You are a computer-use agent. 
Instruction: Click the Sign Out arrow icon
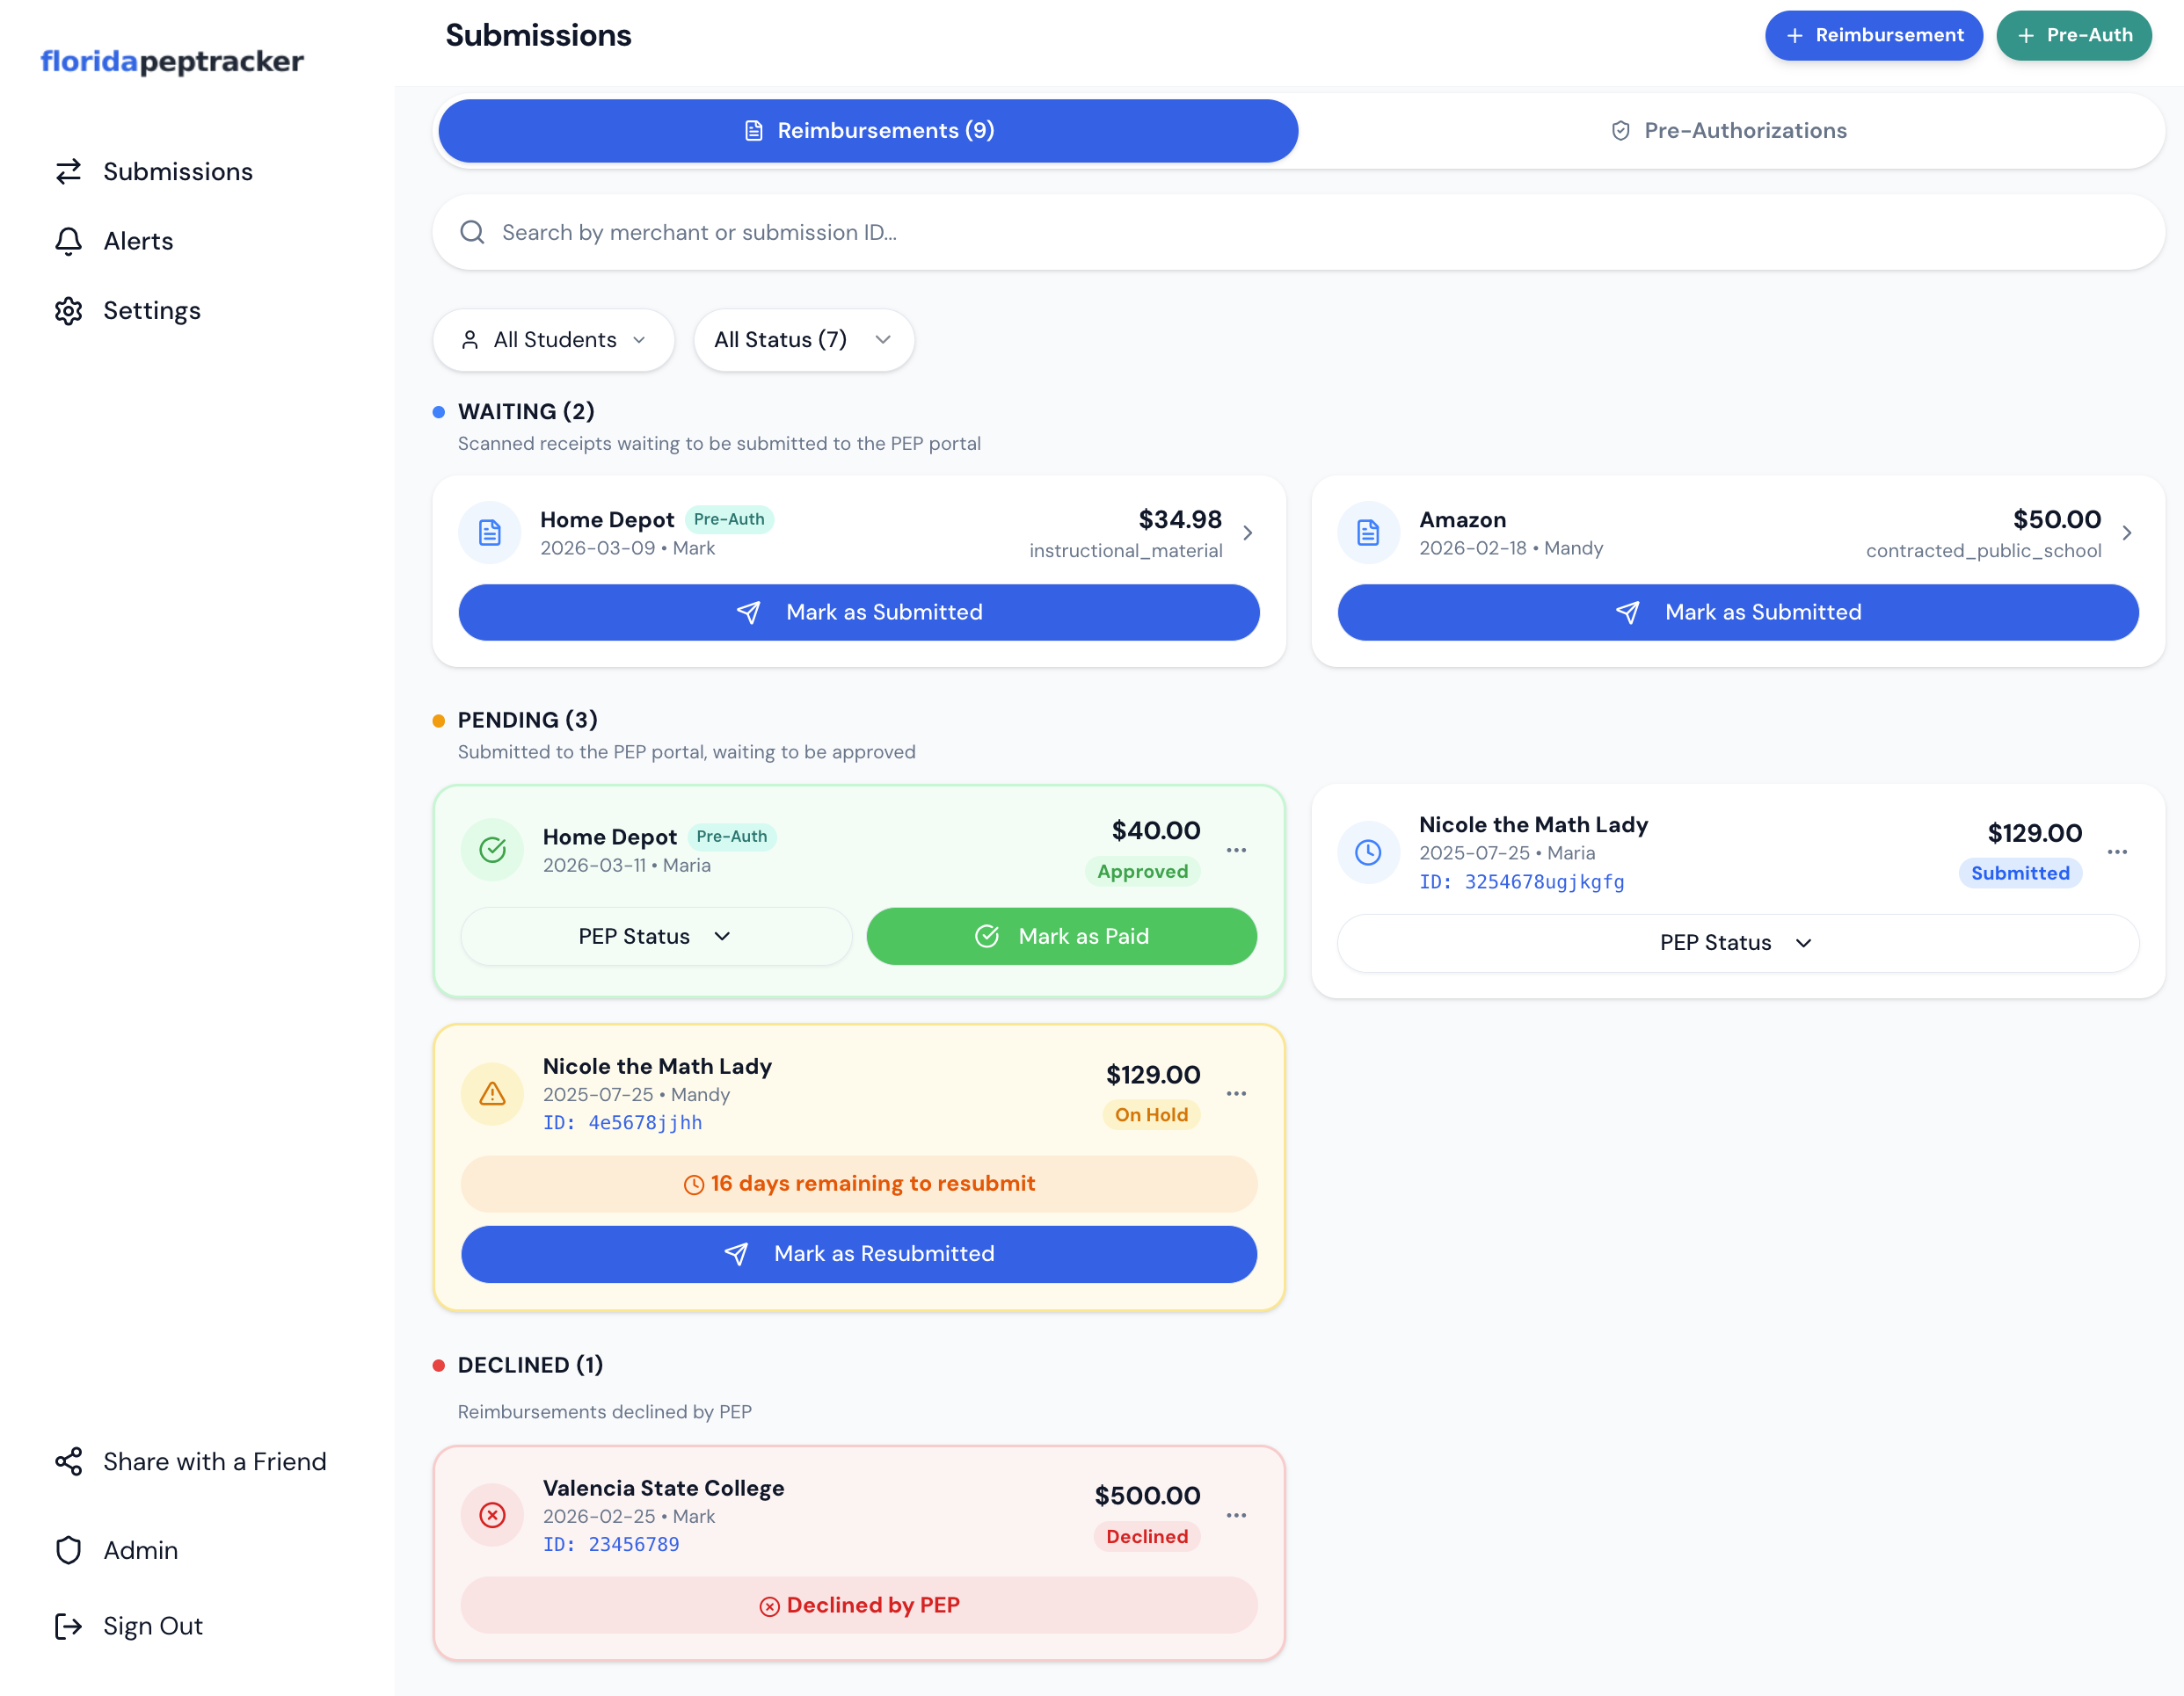68,1626
